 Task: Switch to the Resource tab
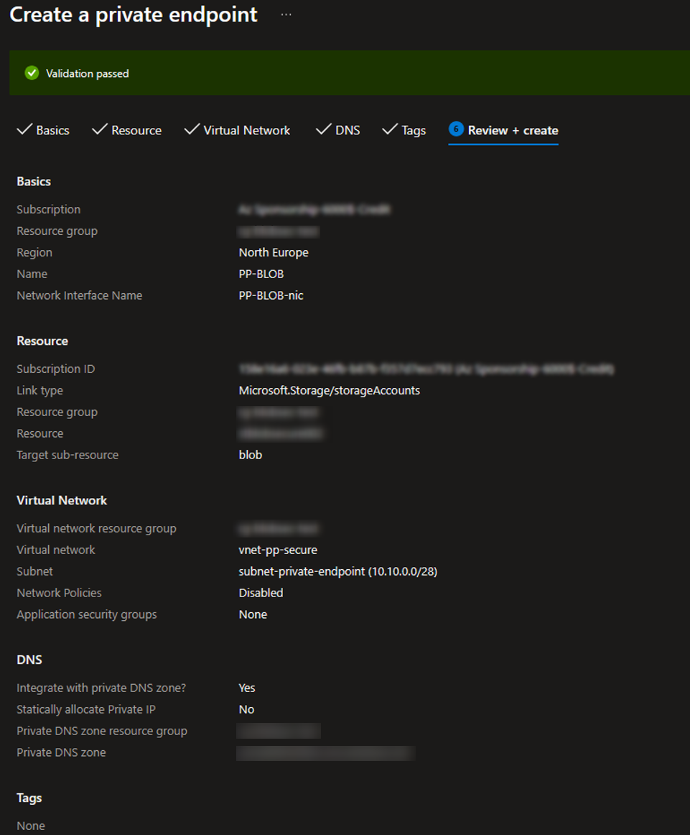click(136, 131)
